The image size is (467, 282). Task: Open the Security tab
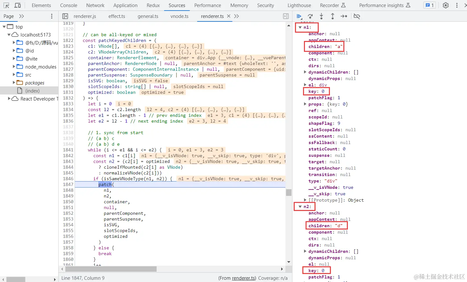266,5
